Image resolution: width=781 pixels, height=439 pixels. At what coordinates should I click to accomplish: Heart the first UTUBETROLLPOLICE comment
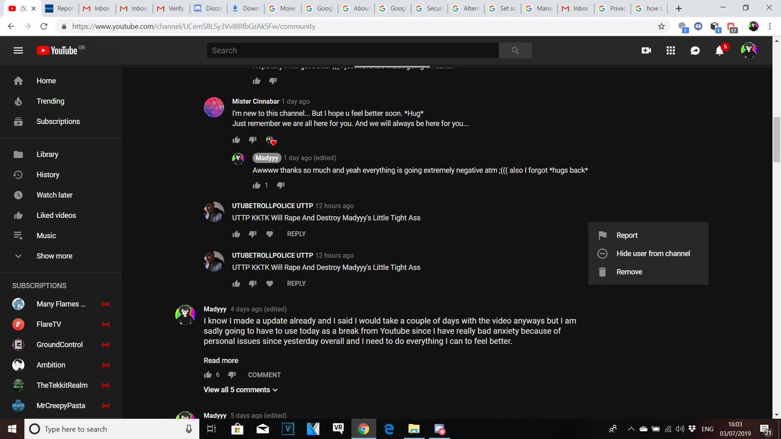pyautogui.click(x=270, y=234)
